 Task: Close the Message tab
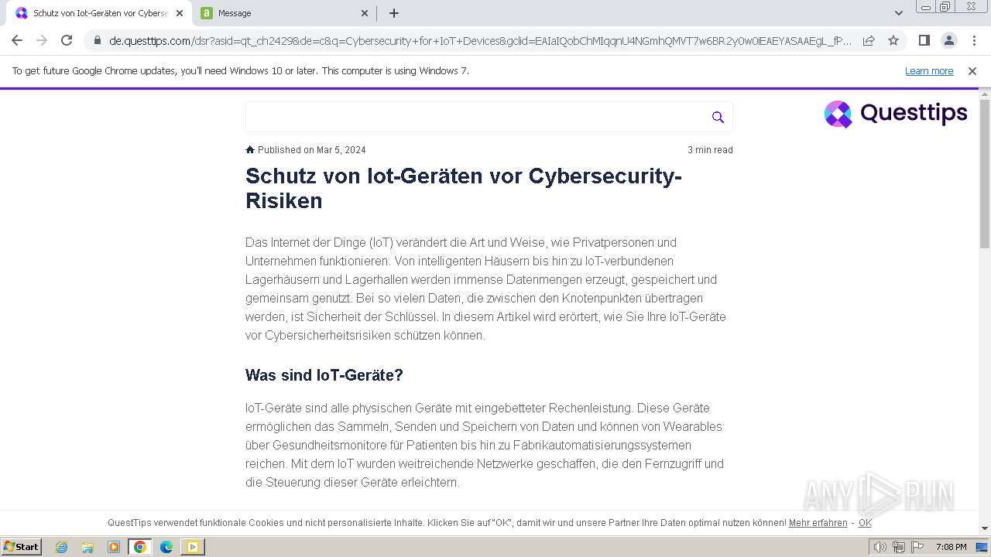point(365,13)
